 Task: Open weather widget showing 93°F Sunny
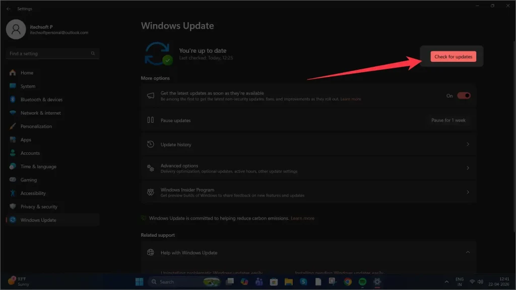tap(19, 281)
